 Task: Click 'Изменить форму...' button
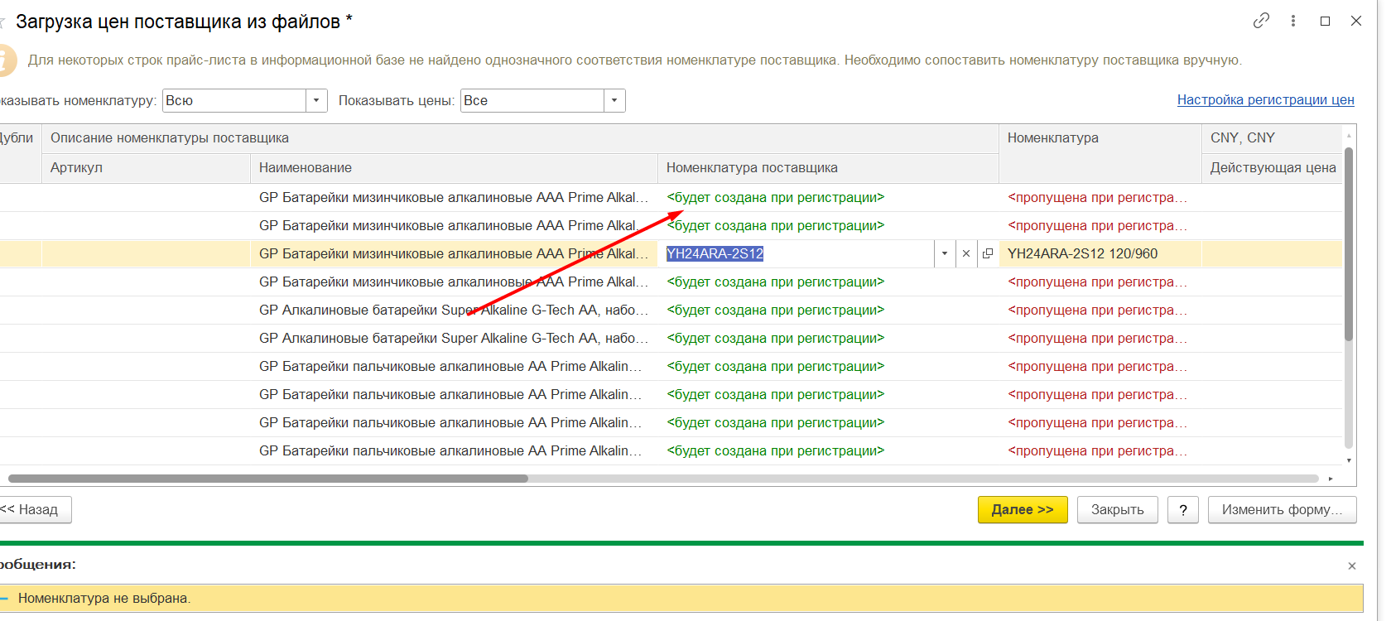pyautogui.click(x=1282, y=510)
